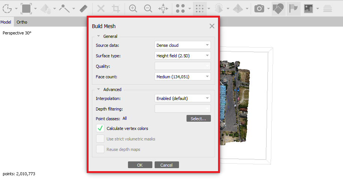The height and width of the screenshot is (179, 343).
Task: Open the dense cloud view dropdown arrow
Action: (209, 9)
